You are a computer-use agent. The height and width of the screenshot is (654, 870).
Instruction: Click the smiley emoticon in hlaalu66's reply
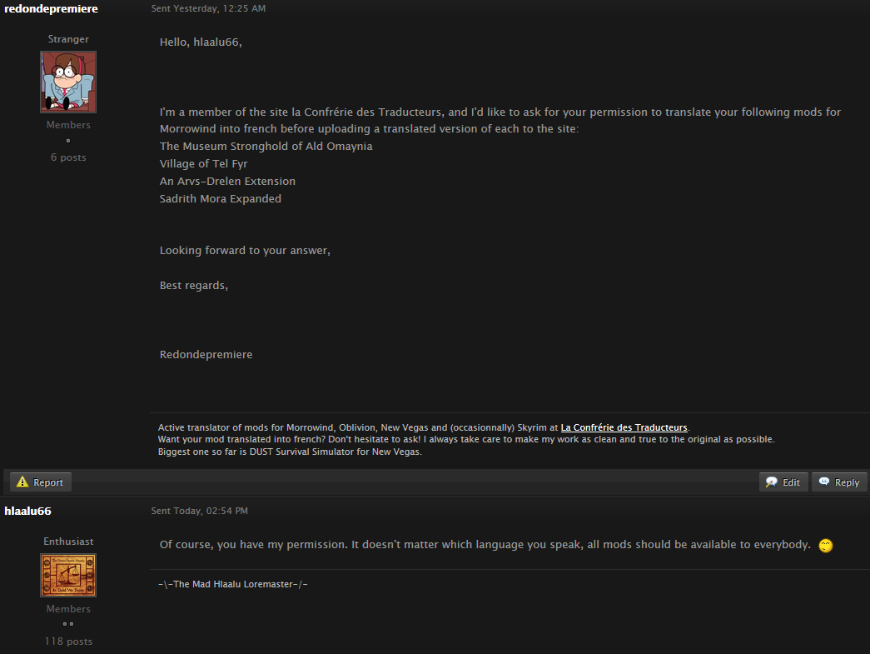pyautogui.click(x=826, y=546)
